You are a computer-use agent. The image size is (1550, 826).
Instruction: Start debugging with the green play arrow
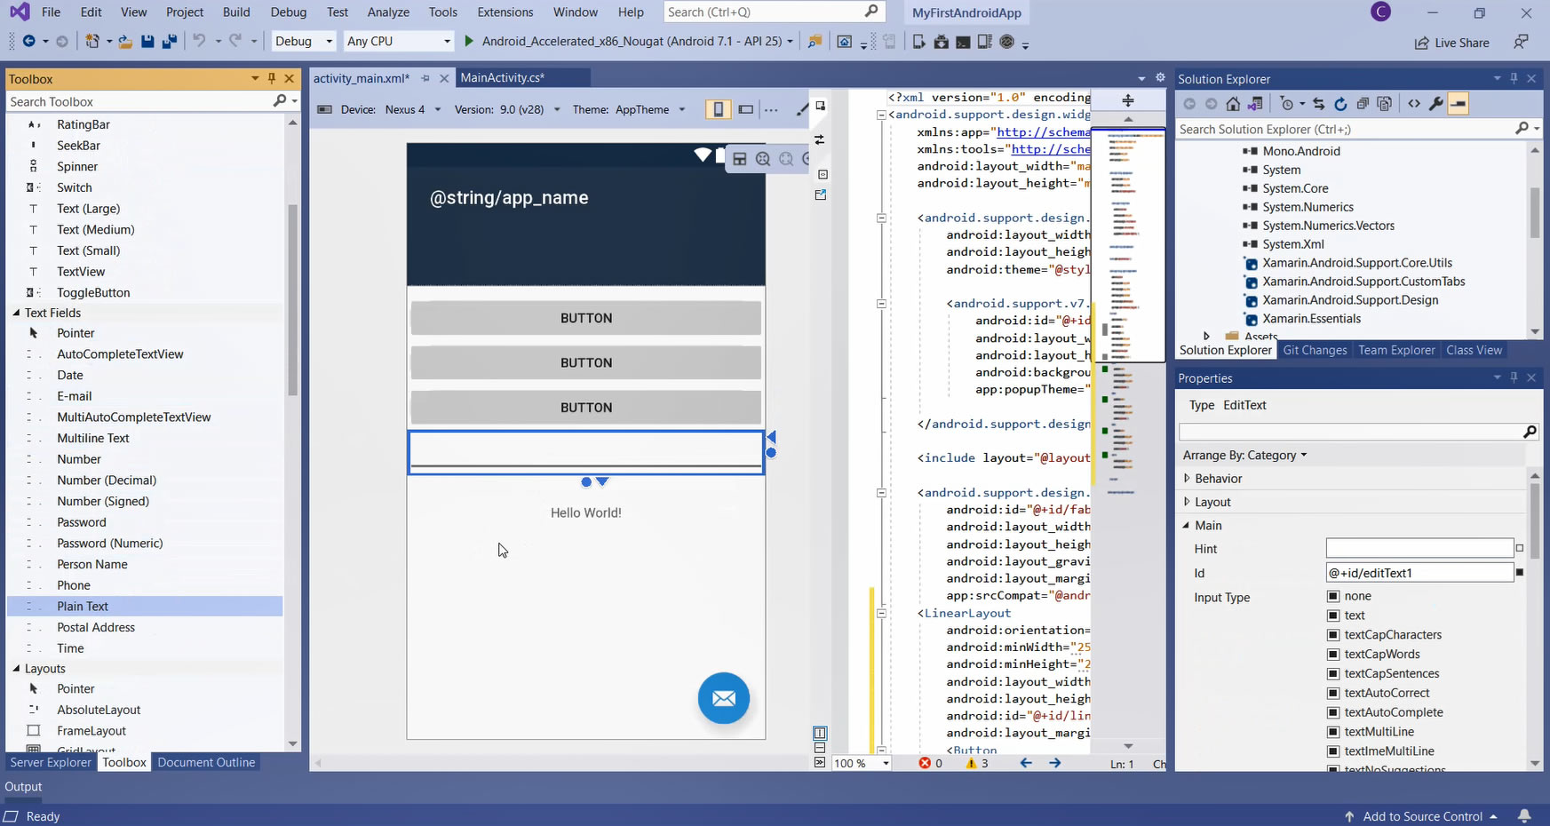click(469, 41)
